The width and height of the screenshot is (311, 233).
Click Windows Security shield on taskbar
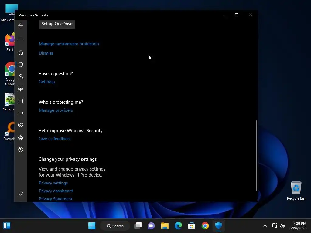[x=219, y=226]
